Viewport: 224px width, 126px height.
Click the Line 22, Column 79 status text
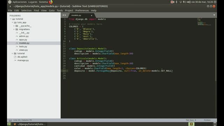point(22,120)
